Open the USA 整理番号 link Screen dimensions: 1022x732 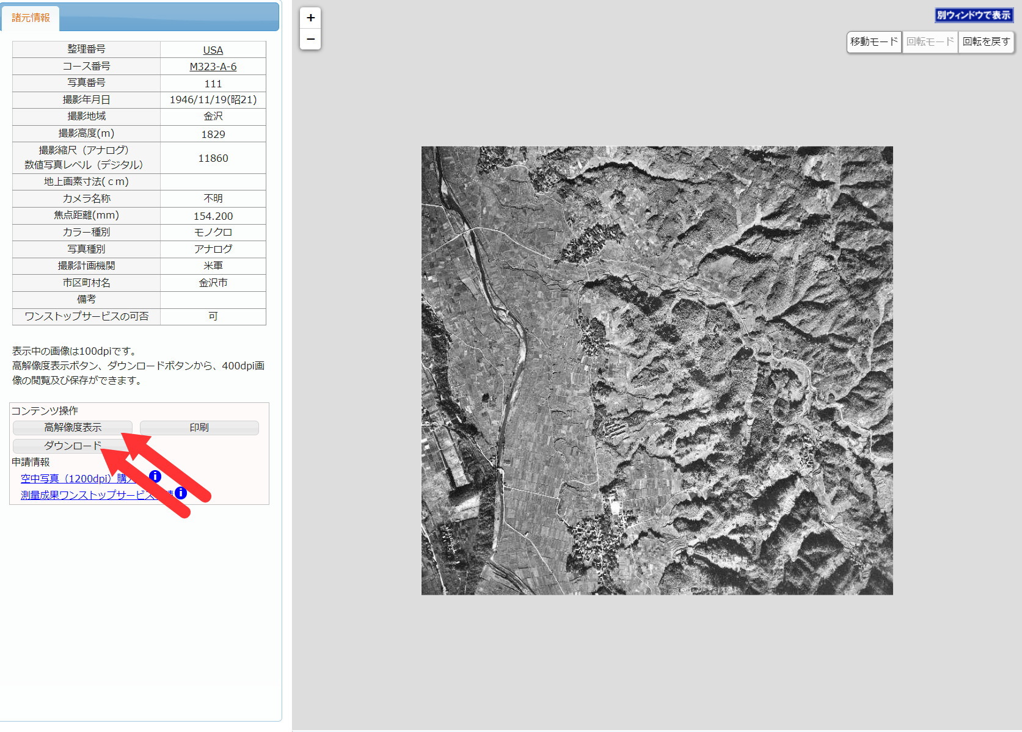click(x=213, y=50)
